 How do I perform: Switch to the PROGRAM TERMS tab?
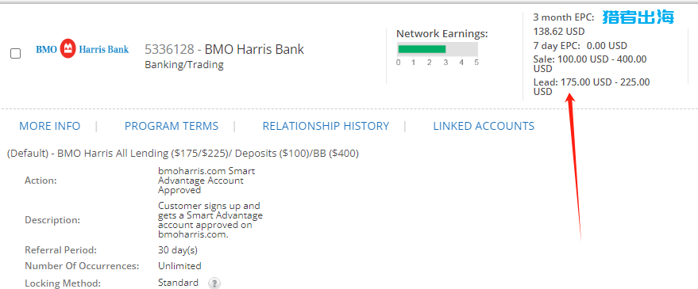pos(172,126)
